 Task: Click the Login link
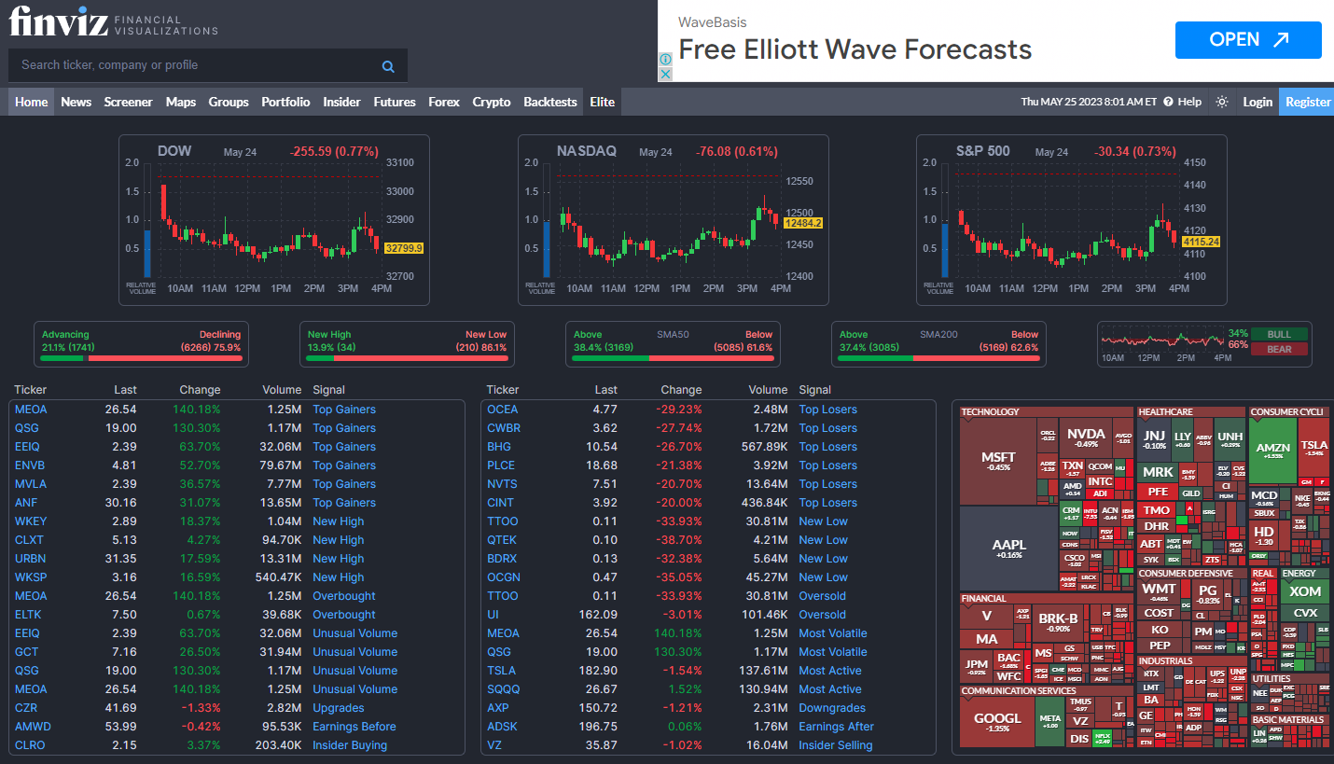[x=1258, y=102]
